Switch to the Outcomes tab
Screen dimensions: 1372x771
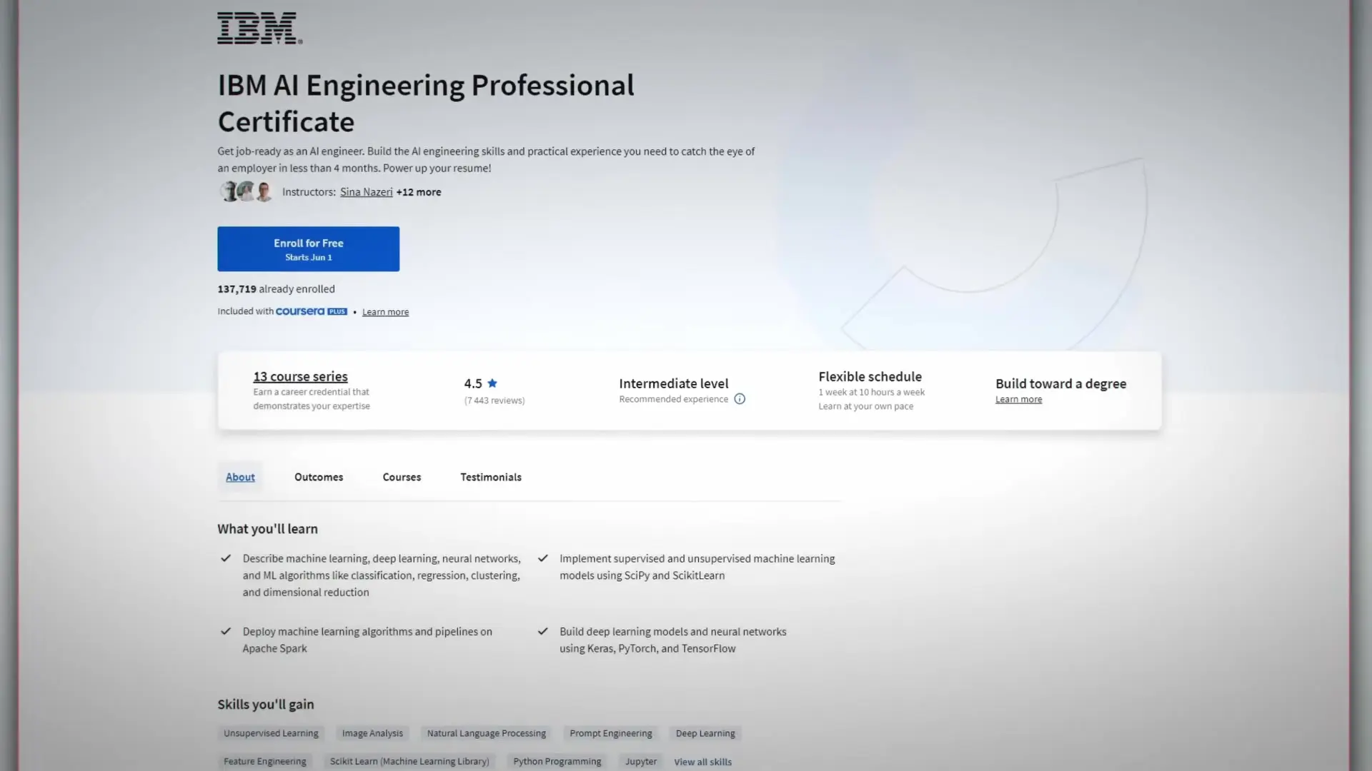(319, 477)
